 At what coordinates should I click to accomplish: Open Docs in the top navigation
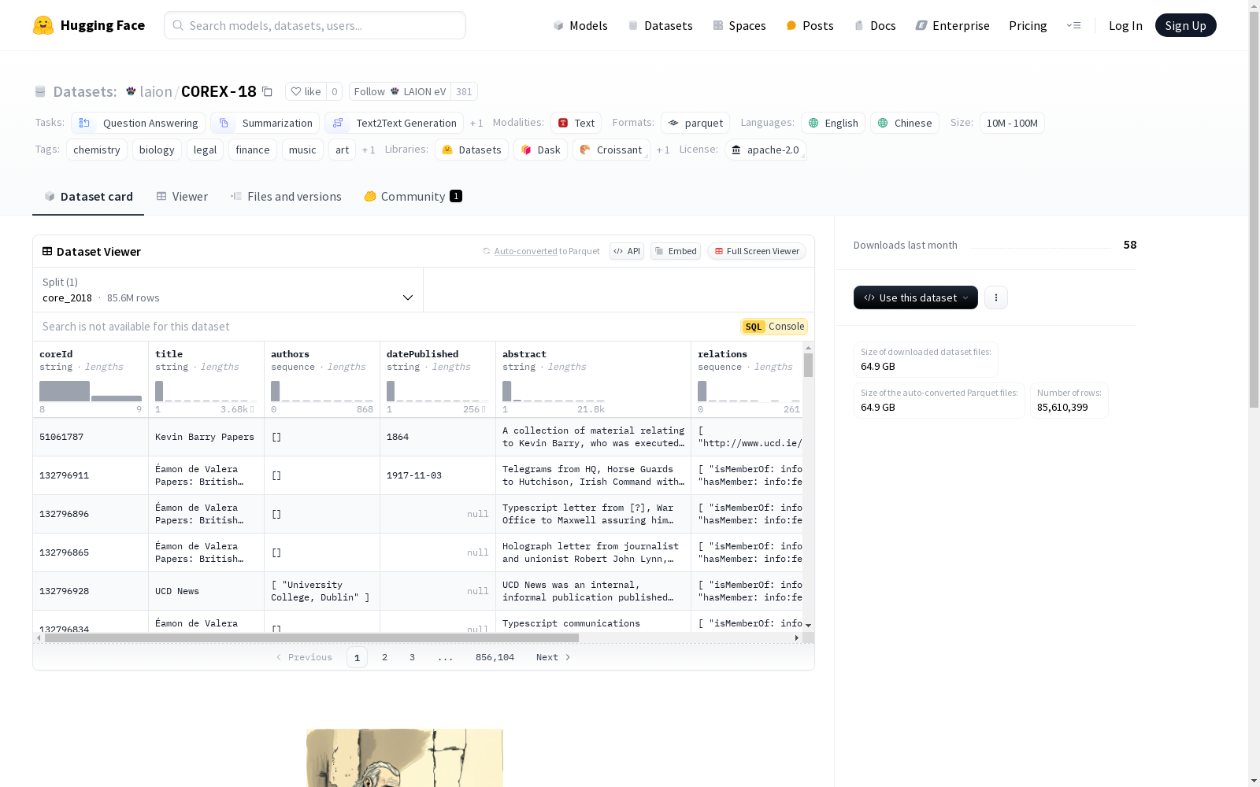[875, 25]
